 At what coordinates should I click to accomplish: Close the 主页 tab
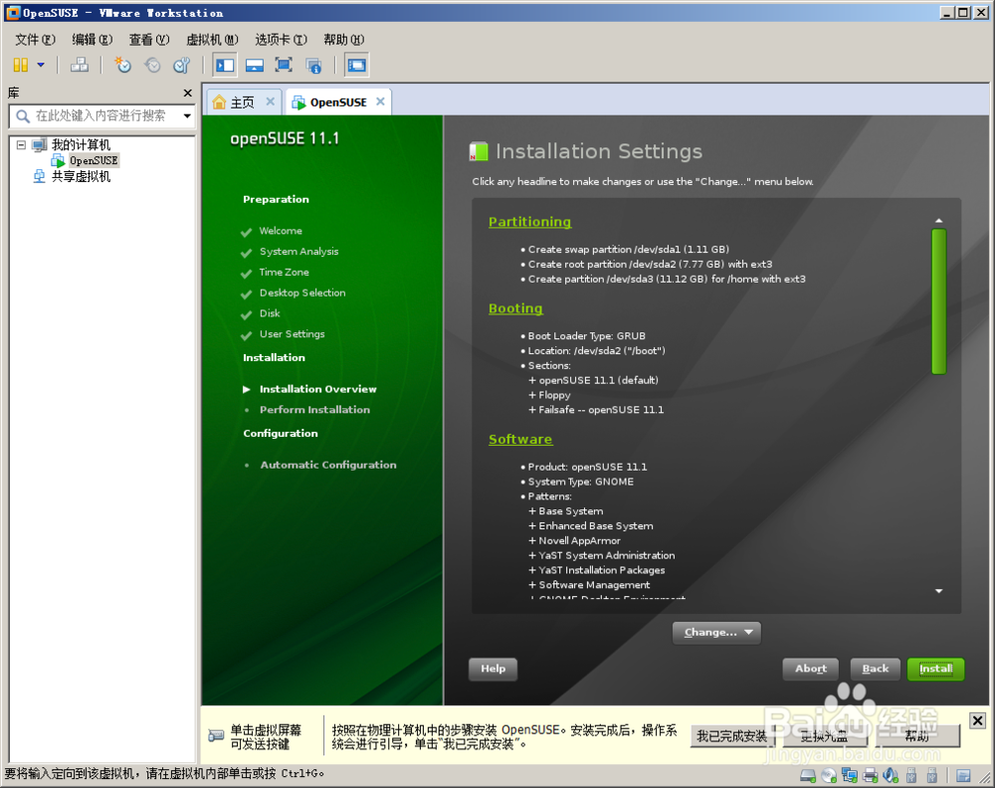[271, 101]
